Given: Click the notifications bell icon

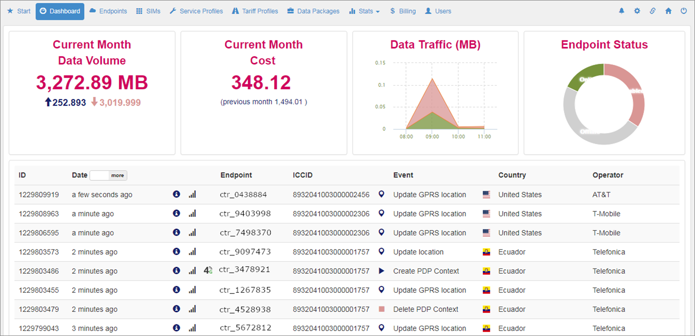Looking at the screenshot, I should coord(621,11).
